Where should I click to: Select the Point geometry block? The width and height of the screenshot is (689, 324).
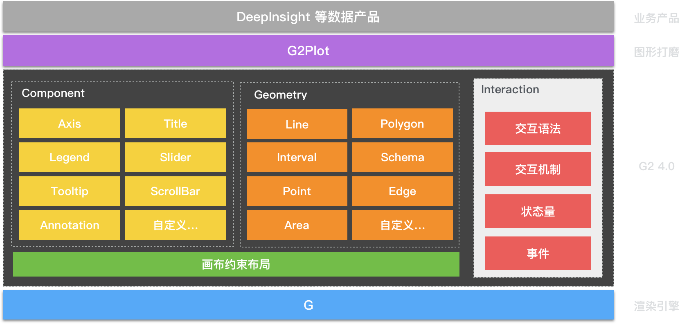(x=297, y=191)
